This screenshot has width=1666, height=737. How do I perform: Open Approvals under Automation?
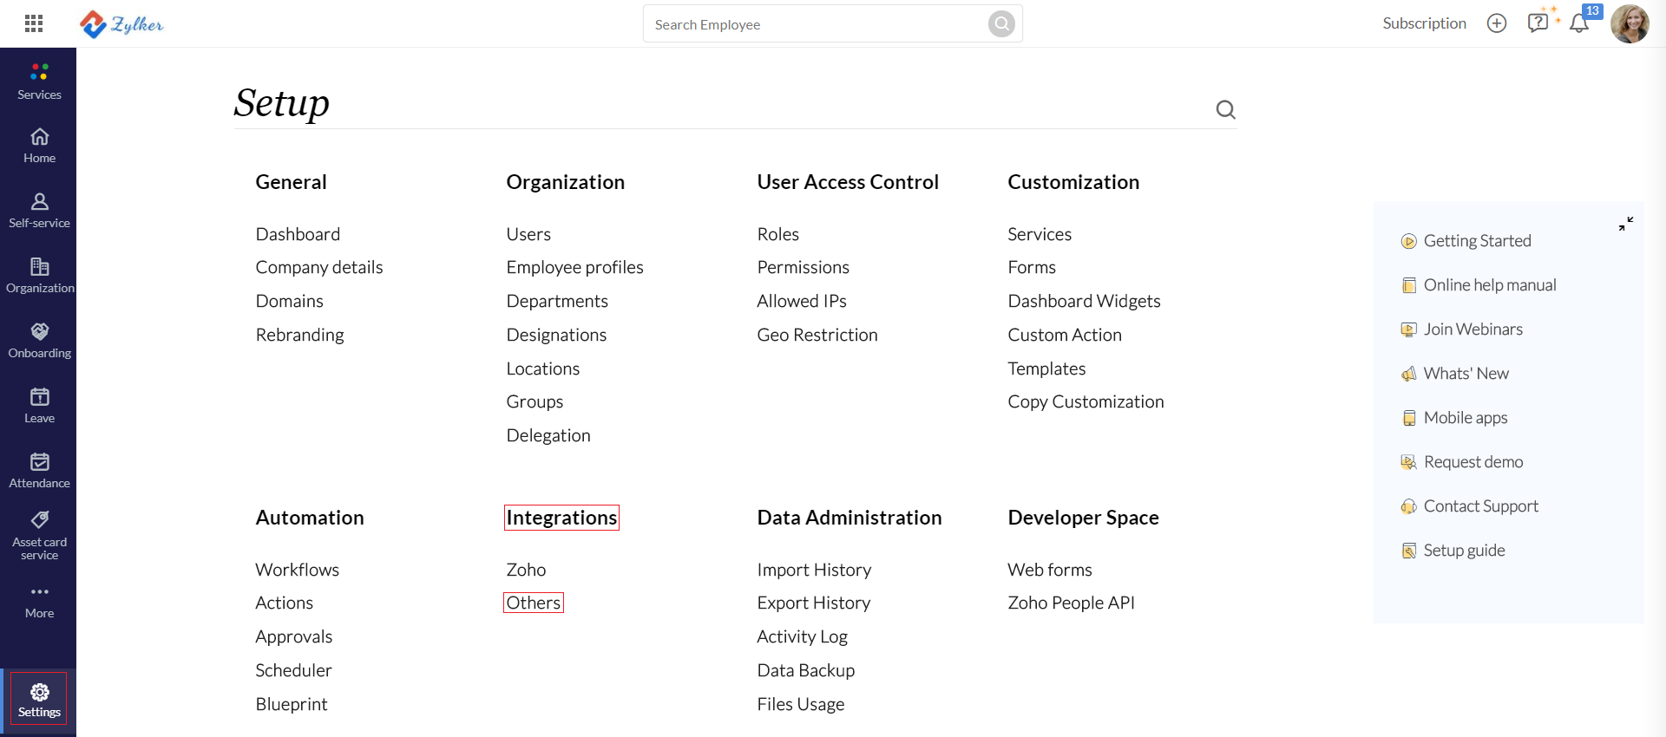pos(293,637)
